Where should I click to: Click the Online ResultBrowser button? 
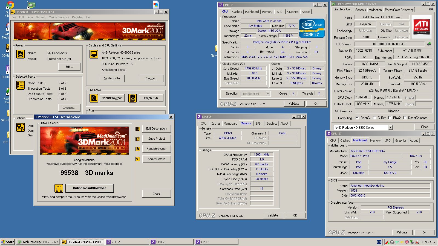[x=90, y=188]
